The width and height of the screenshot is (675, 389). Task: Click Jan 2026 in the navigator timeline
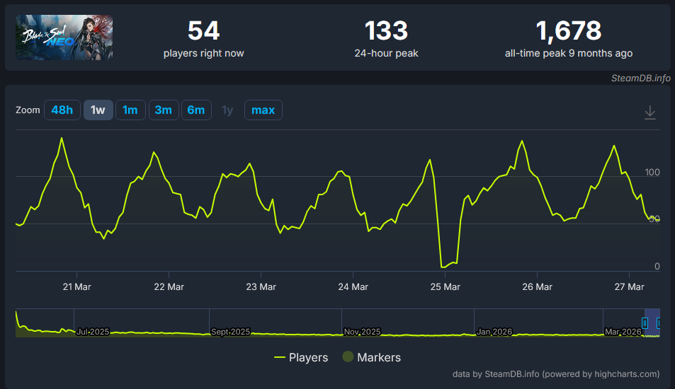coord(494,332)
